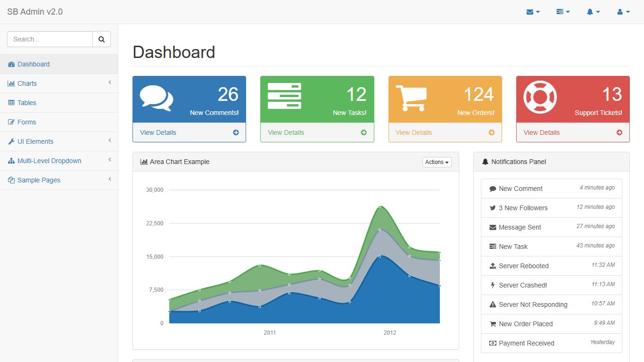Image resolution: width=644 pixels, height=362 pixels.
Task: Click the lifebuoy icon on Support Tickets card
Action: pyautogui.click(x=540, y=97)
